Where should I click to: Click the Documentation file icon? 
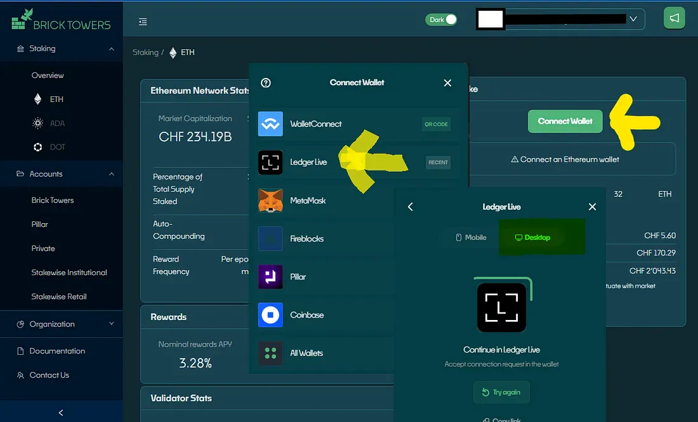[20, 351]
